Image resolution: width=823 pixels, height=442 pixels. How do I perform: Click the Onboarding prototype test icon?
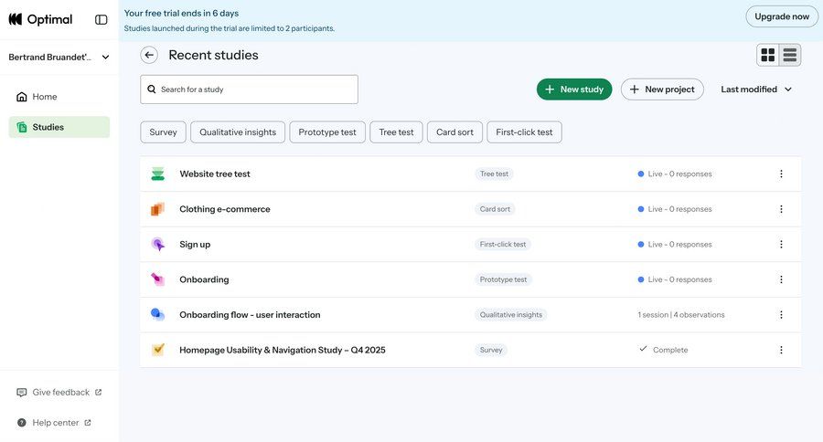[x=158, y=279]
